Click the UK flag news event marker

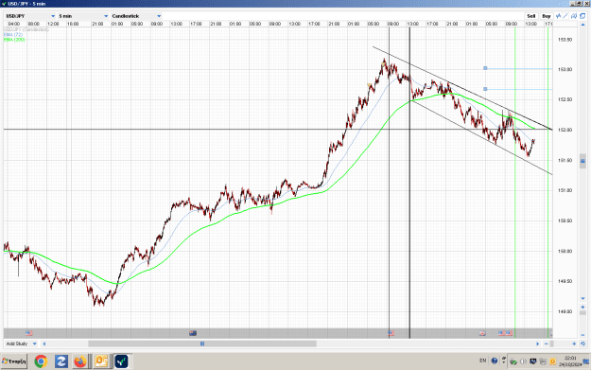tap(482, 333)
